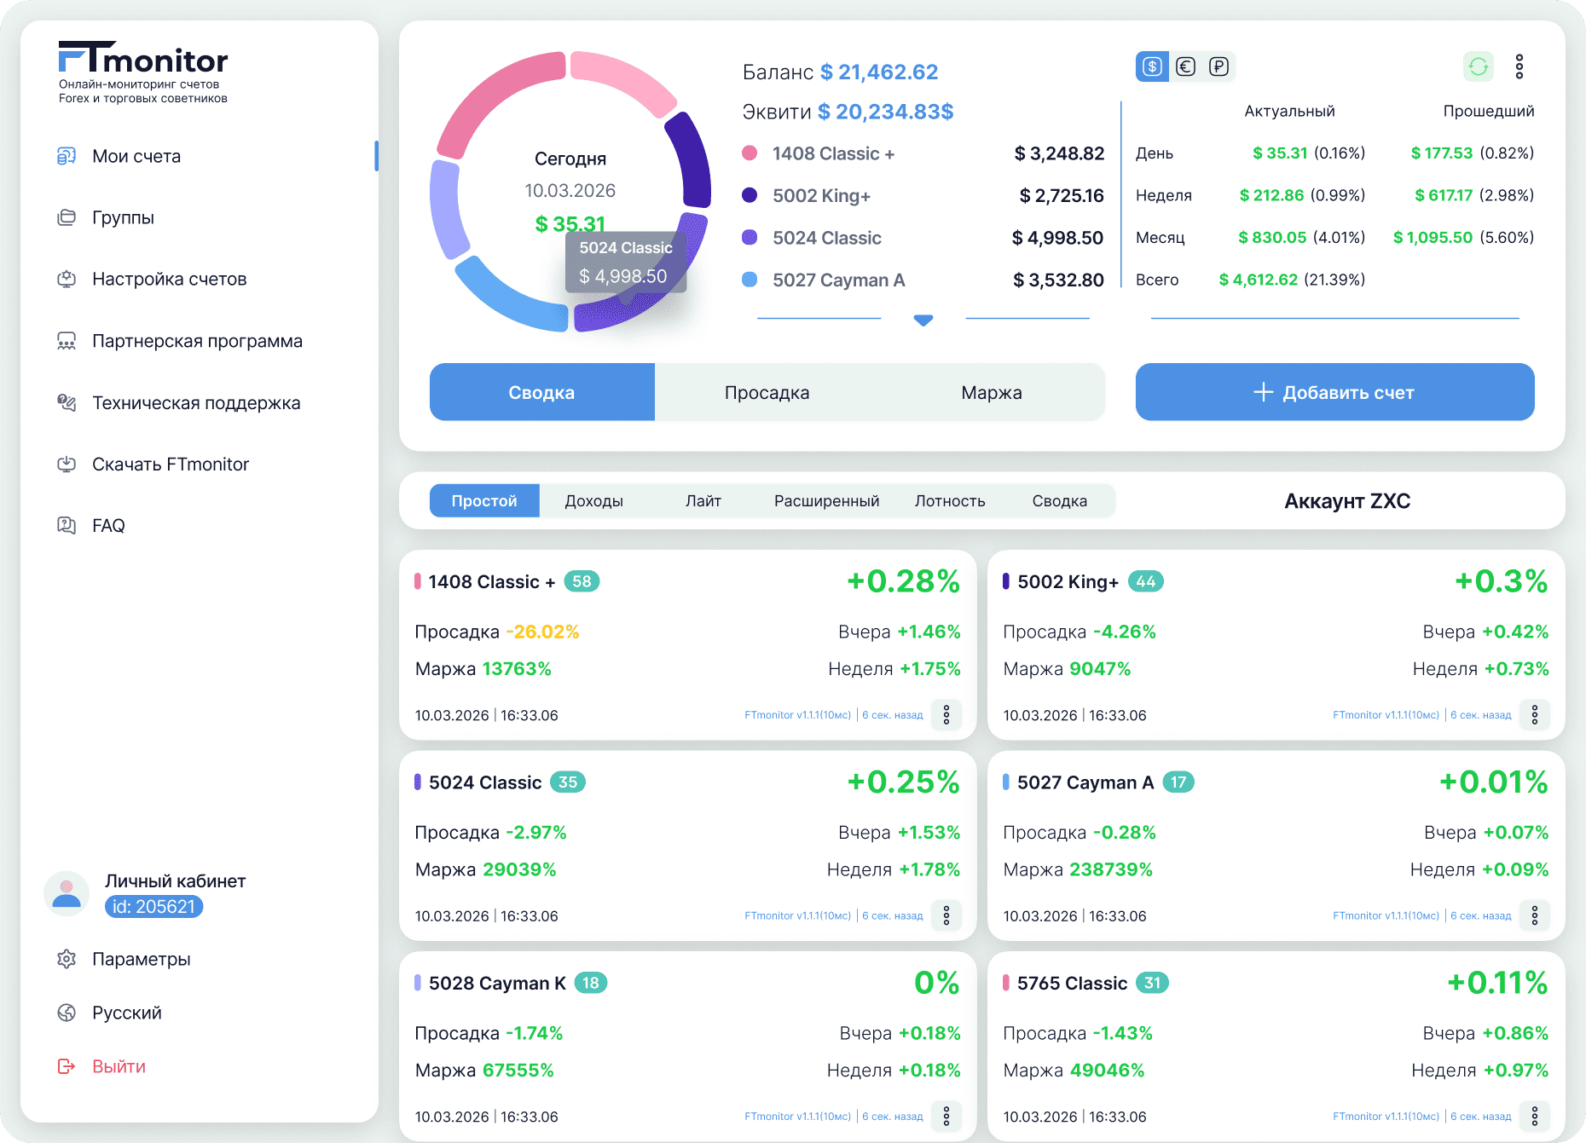Switch currency display to euro
This screenshot has width=1586, height=1143.
coord(1185,66)
